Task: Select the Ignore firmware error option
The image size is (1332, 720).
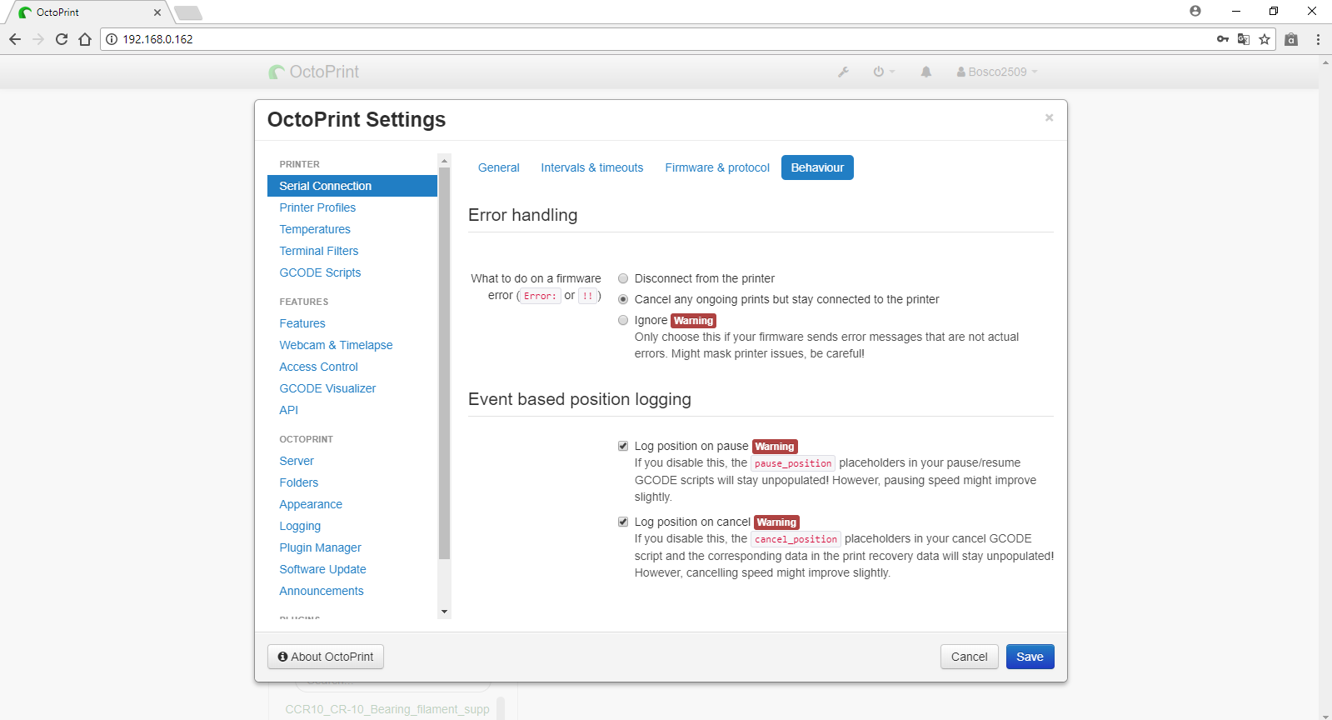Action: [x=623, y=320]
